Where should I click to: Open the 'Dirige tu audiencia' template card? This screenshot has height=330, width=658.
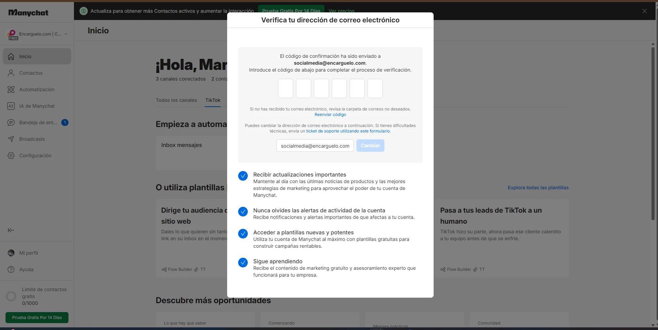tap(191, 238)
